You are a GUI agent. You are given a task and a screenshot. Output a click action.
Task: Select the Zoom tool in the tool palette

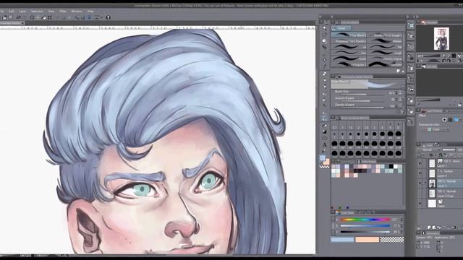(x=325, y=28)
